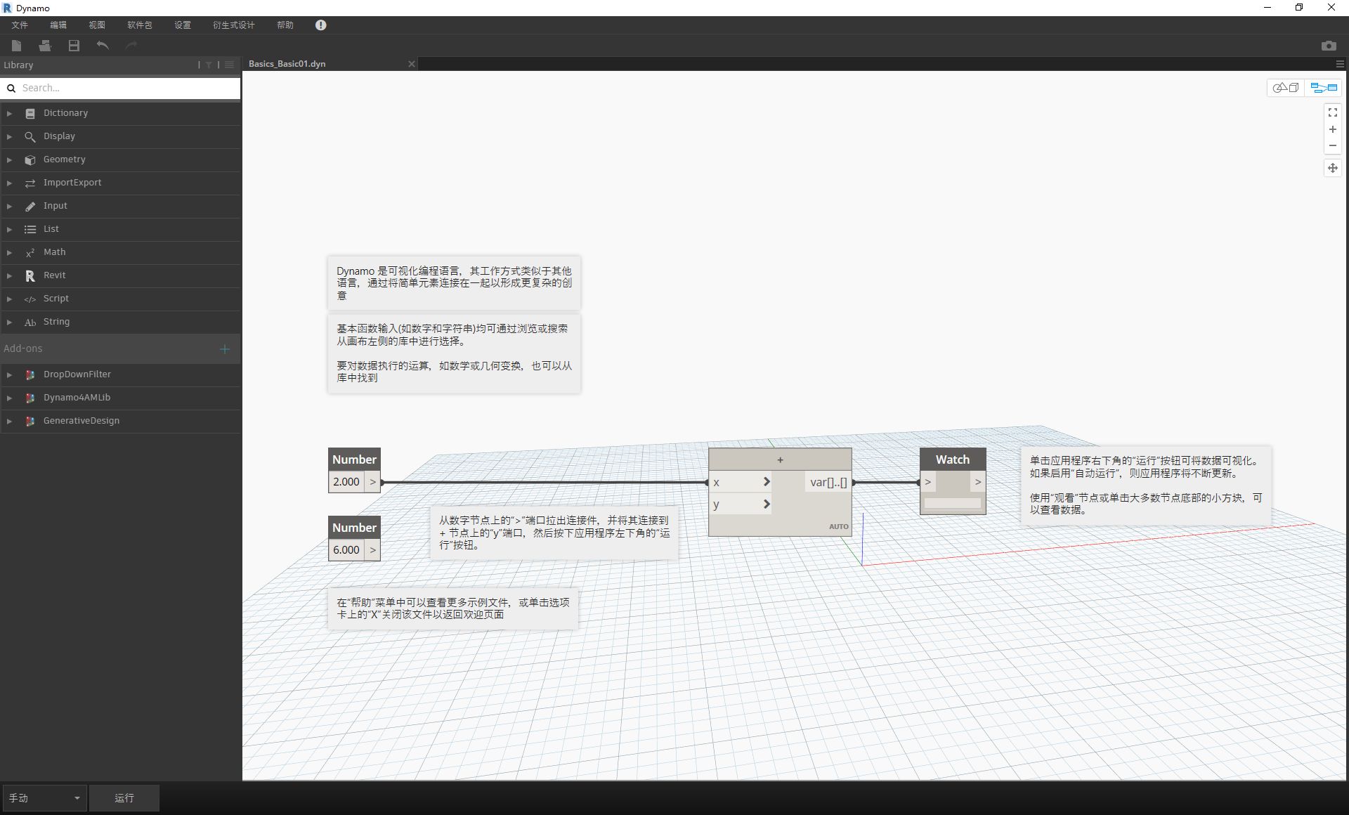Click the pan mode arrows icon
Screen dimensions: 1349x815
point(1332,168)
